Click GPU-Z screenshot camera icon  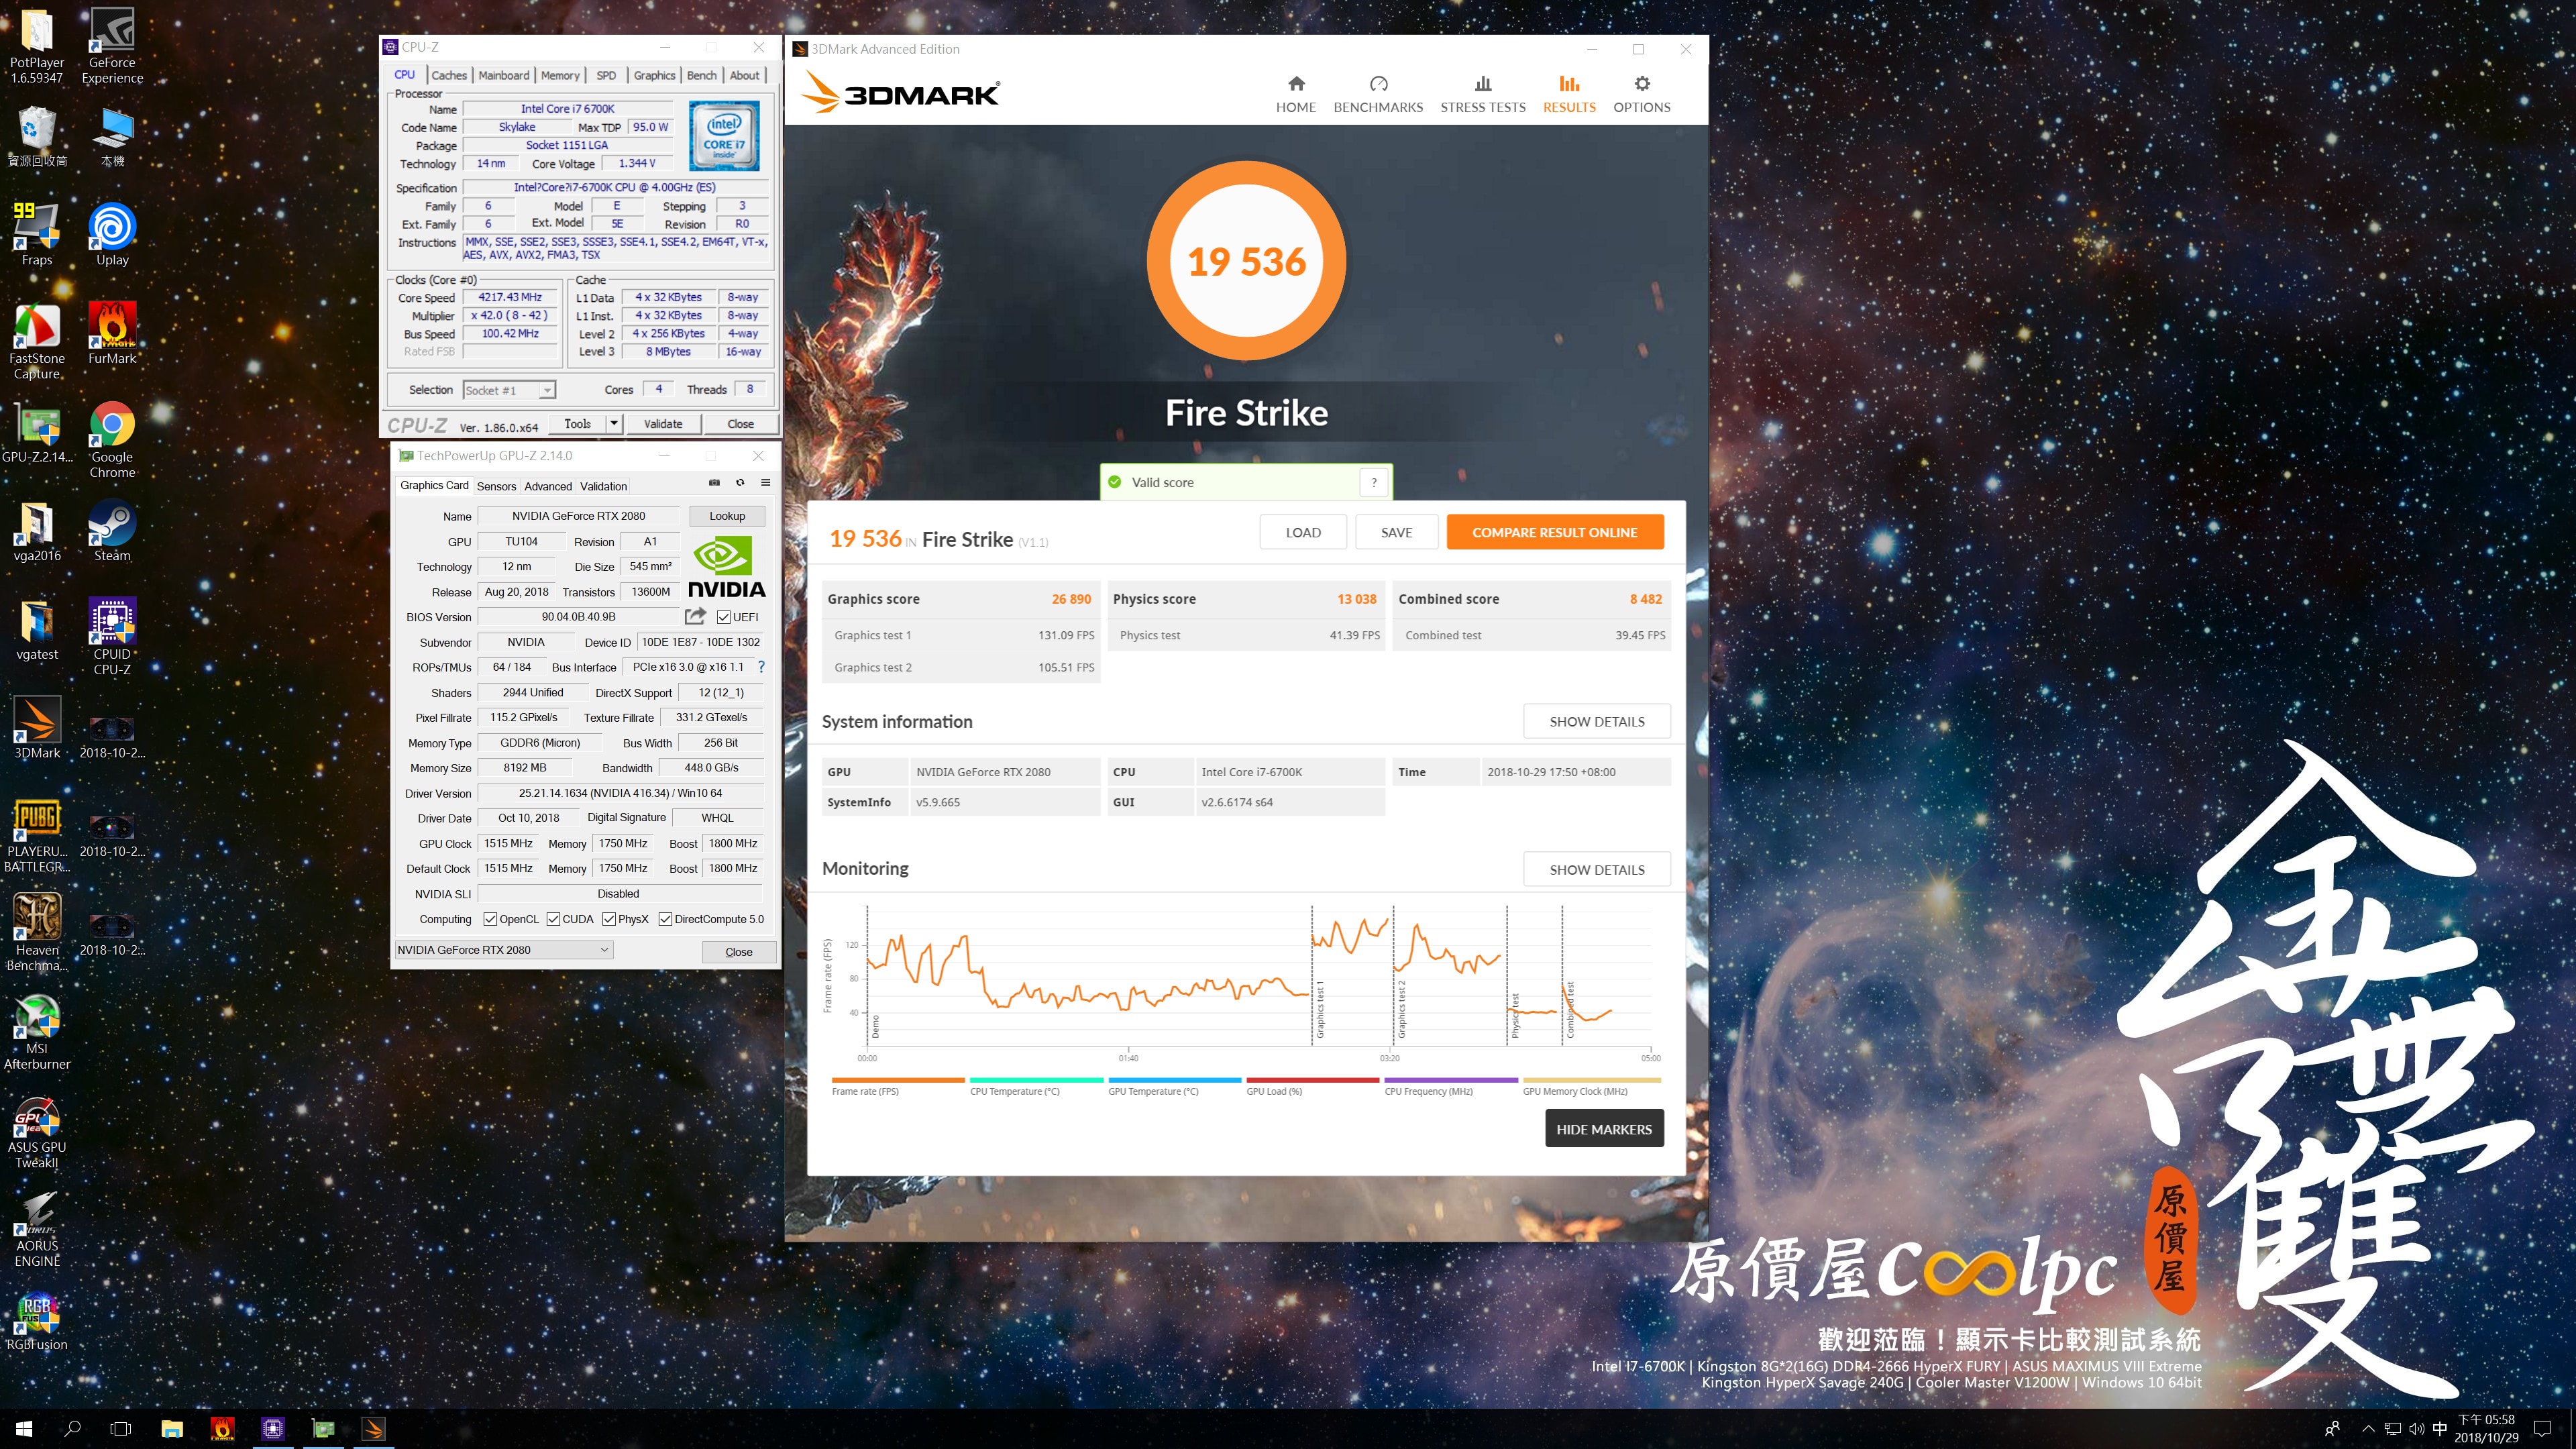(x=714, y=482)
